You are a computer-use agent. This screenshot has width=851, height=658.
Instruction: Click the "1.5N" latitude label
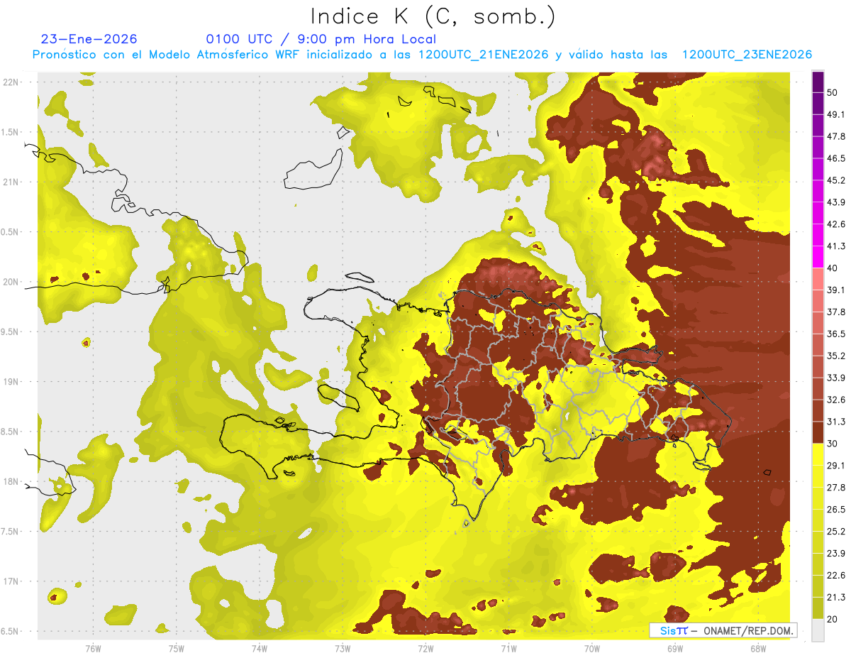point(11,132)
